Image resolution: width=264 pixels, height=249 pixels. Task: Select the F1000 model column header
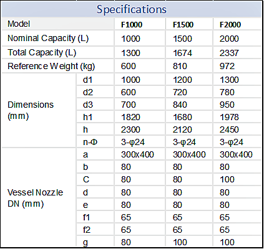(132, 25)
